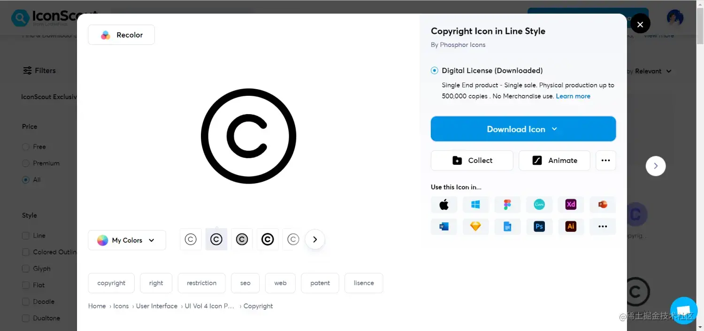Image resolution: width=704 pixels, height=331 pixels.
Task: Open the support chat bubble icon
Action: tap(683, 310)
